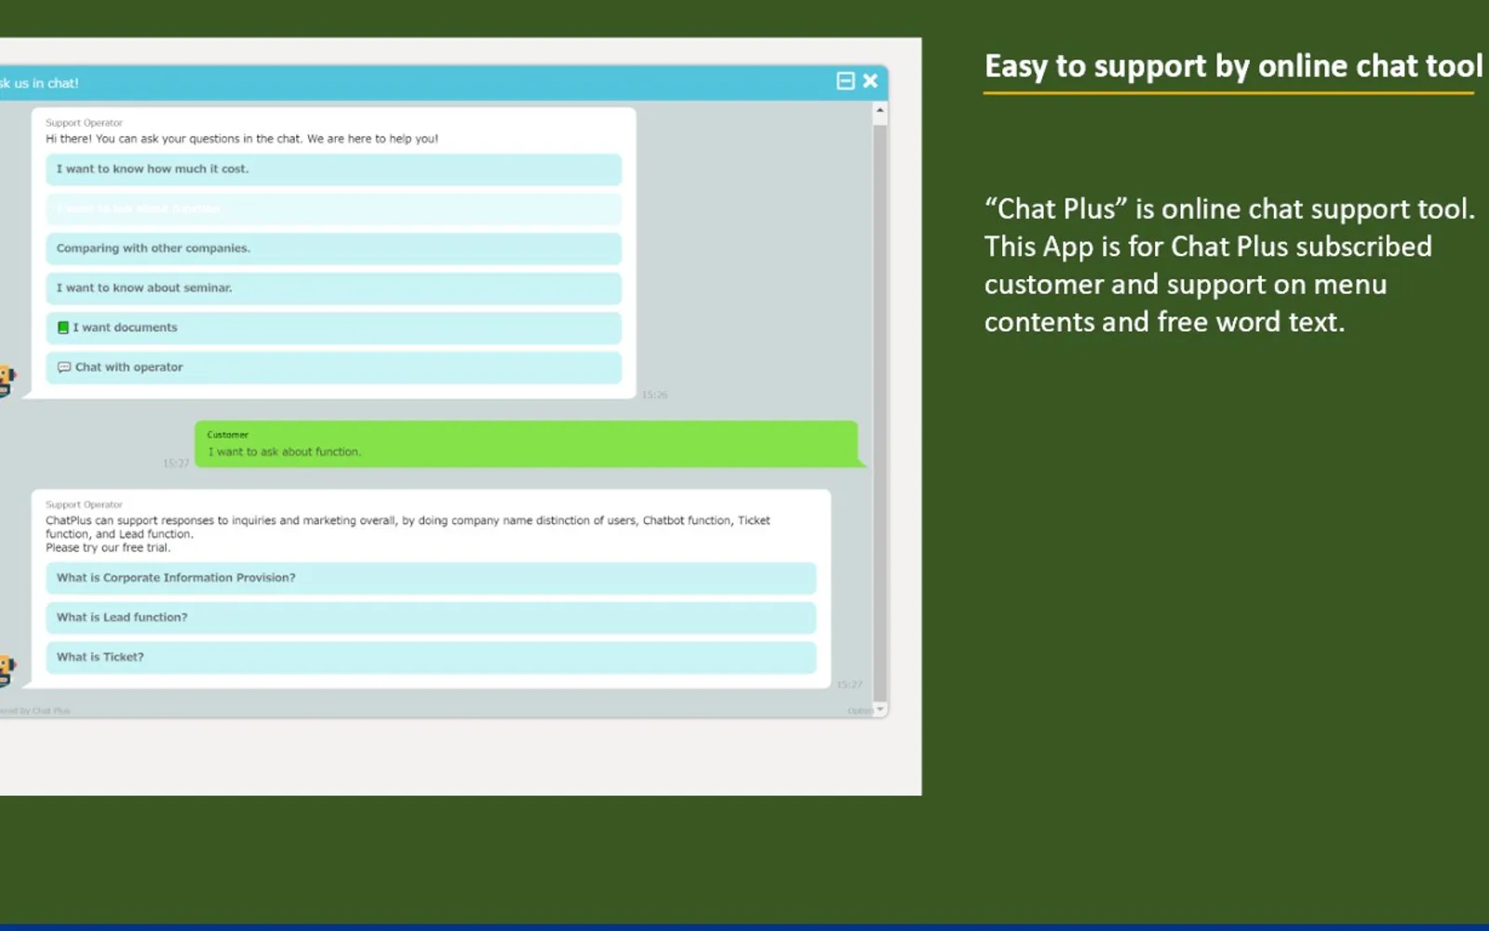Click the 'ask us in chat!' title text
The width and height of the screenshot is (1489, 931).
[x=39, y=83]
